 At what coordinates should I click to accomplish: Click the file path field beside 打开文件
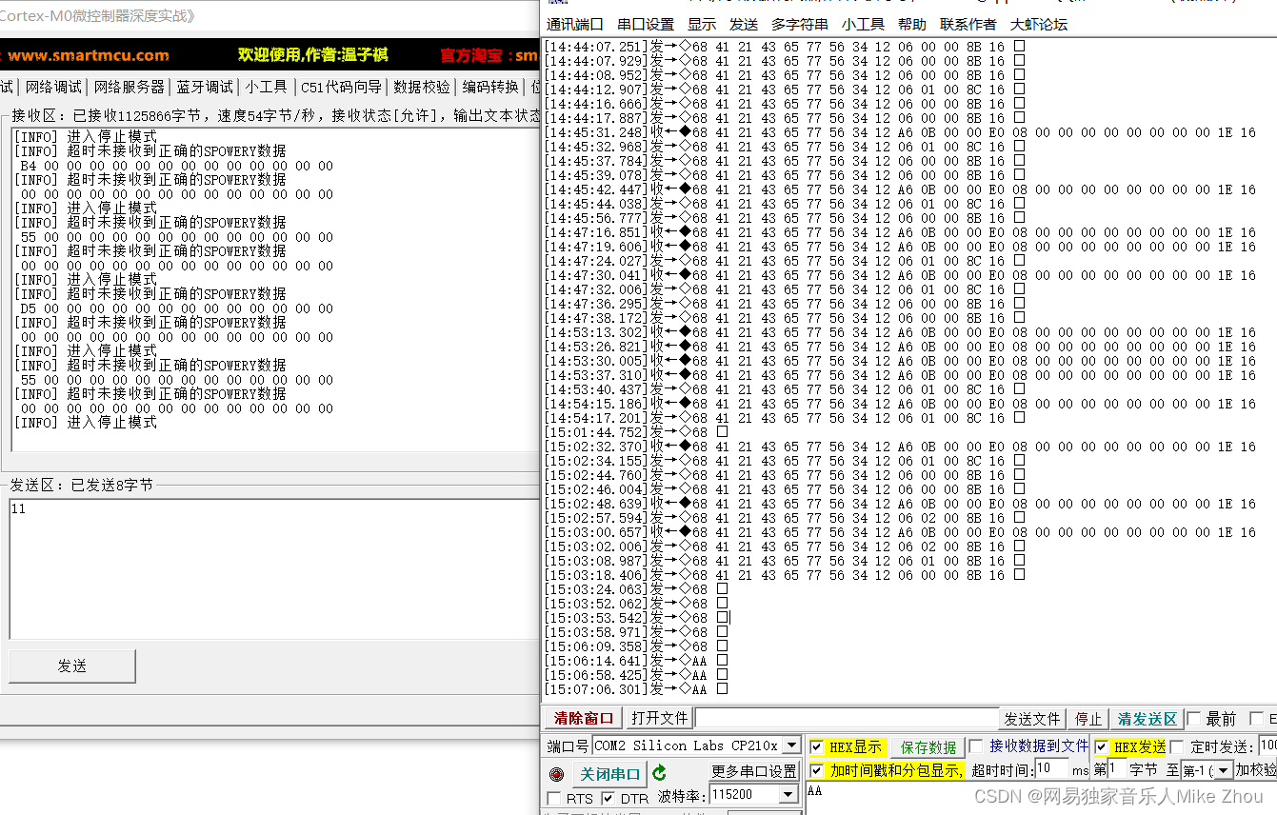tap(846, 718)
